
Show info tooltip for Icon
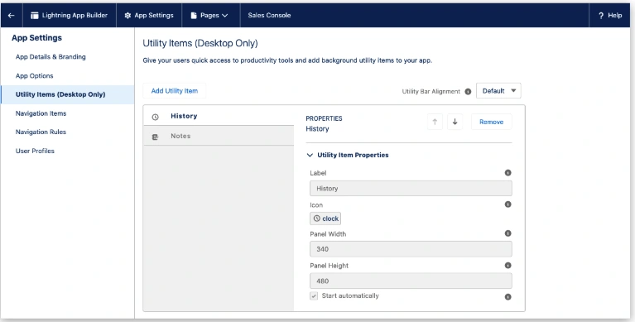[508, 204]
